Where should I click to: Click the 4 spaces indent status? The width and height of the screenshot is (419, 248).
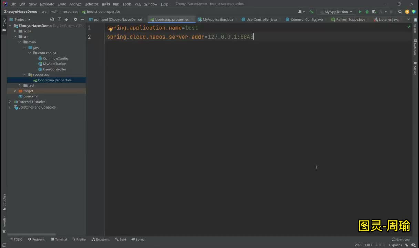tap(395, 245)
